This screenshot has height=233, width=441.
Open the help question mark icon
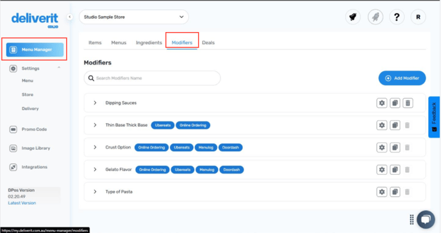(x=397, y=17)
